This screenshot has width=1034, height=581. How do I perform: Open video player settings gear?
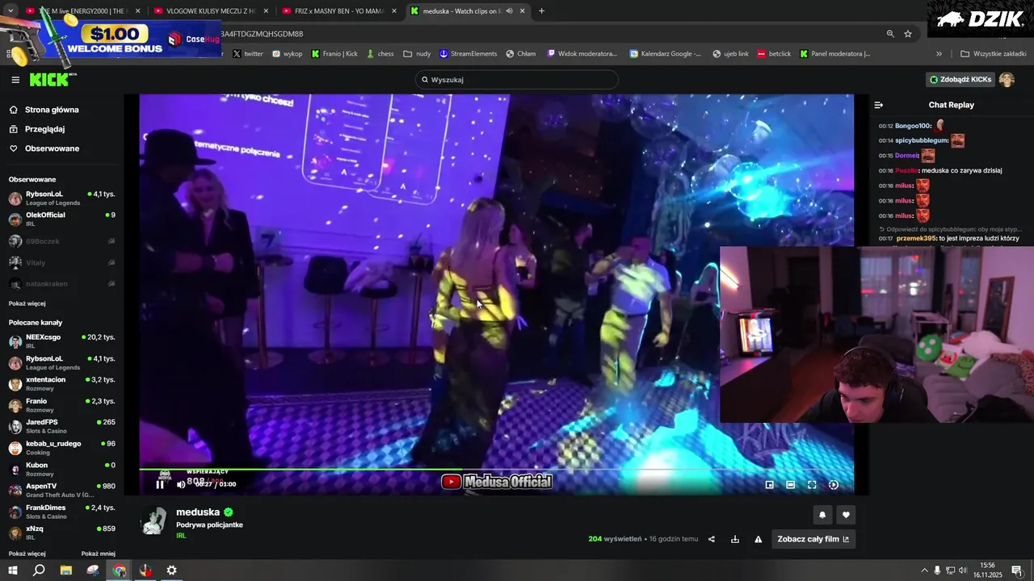click(834, 485)
